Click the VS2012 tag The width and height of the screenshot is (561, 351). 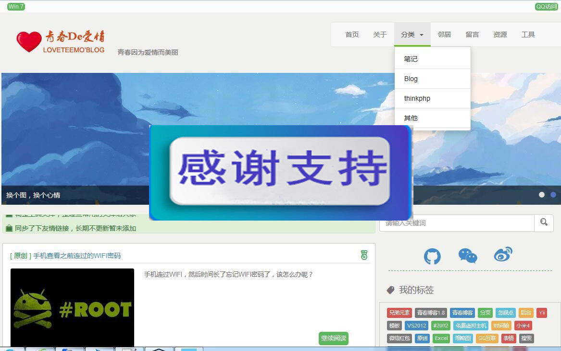coord(416,326)
